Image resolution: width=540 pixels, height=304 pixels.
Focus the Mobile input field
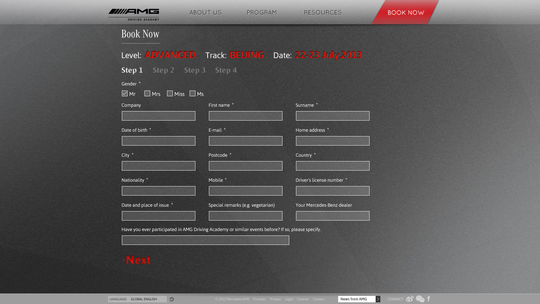[x=245, y=191]
